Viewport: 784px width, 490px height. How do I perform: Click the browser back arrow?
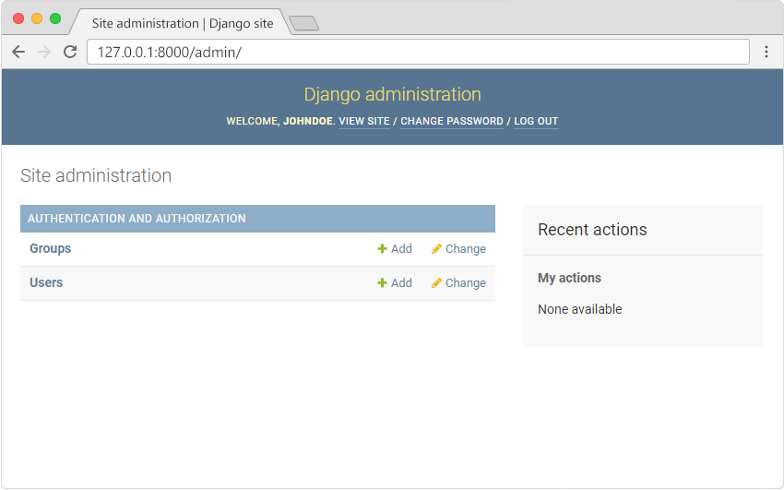coord(18,52)
